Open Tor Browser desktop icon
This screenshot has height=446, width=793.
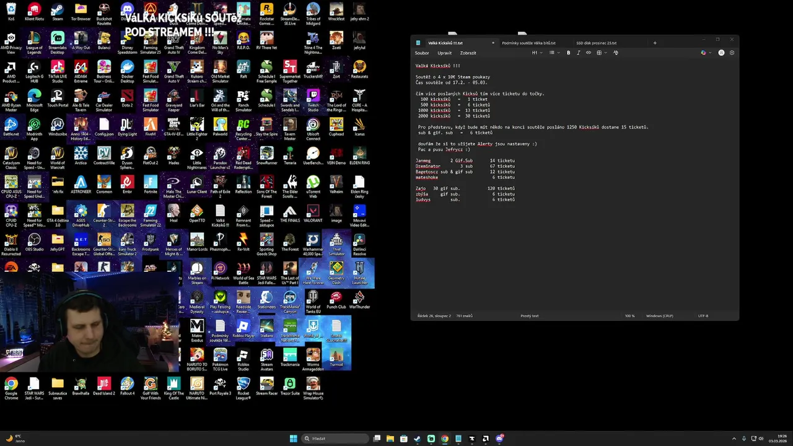(x=81, y=12)
